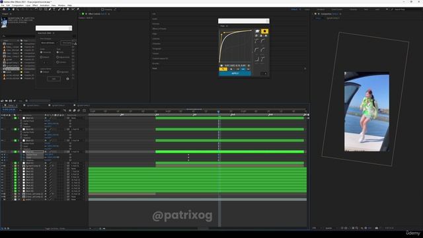Open the magnification dropdown under the composition viewer
This screenshot has height=238, width=423.
pos(317,228)
